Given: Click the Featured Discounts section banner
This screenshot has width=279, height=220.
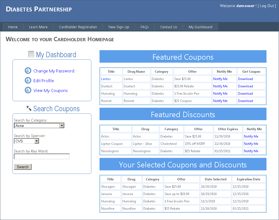Looking at the screenshot, I should 183,114.
